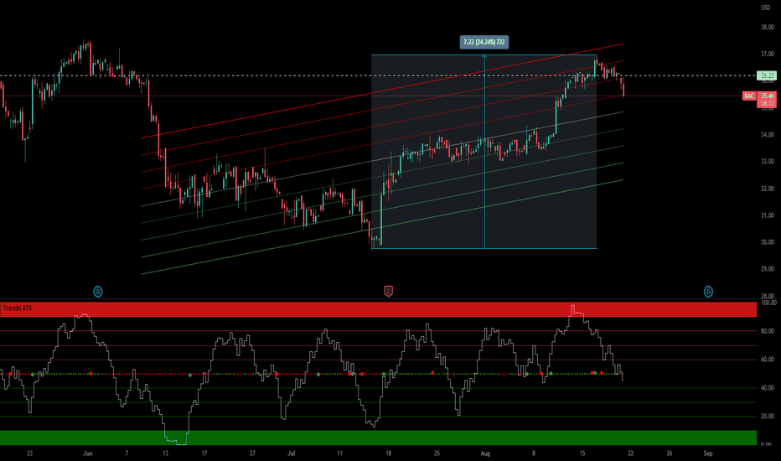781x461 pixels.
Task: Click the BAC symbol price tag
Action: pos(749,96)
